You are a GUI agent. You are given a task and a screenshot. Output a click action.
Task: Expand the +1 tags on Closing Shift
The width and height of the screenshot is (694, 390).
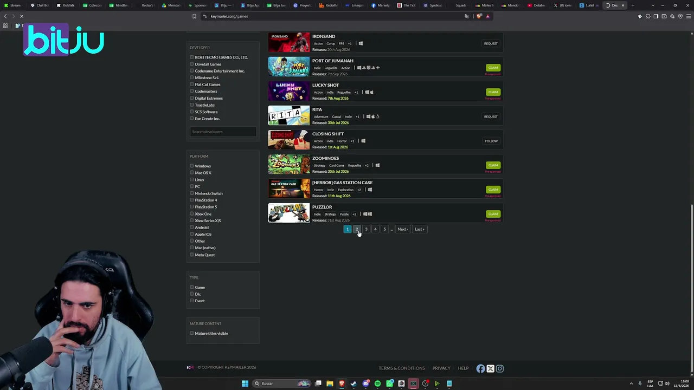tap(352, 141)
